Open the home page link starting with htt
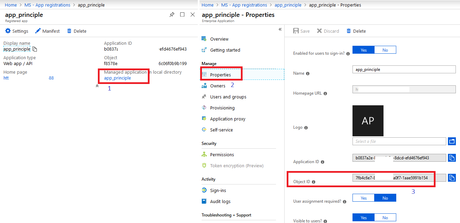Viewport: 460px width, 223px height. (6, 78)
